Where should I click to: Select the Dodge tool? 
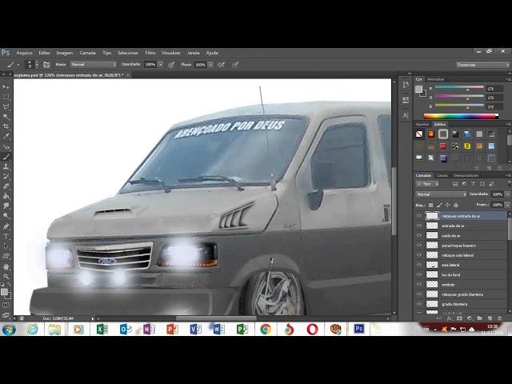coord(6,215)
